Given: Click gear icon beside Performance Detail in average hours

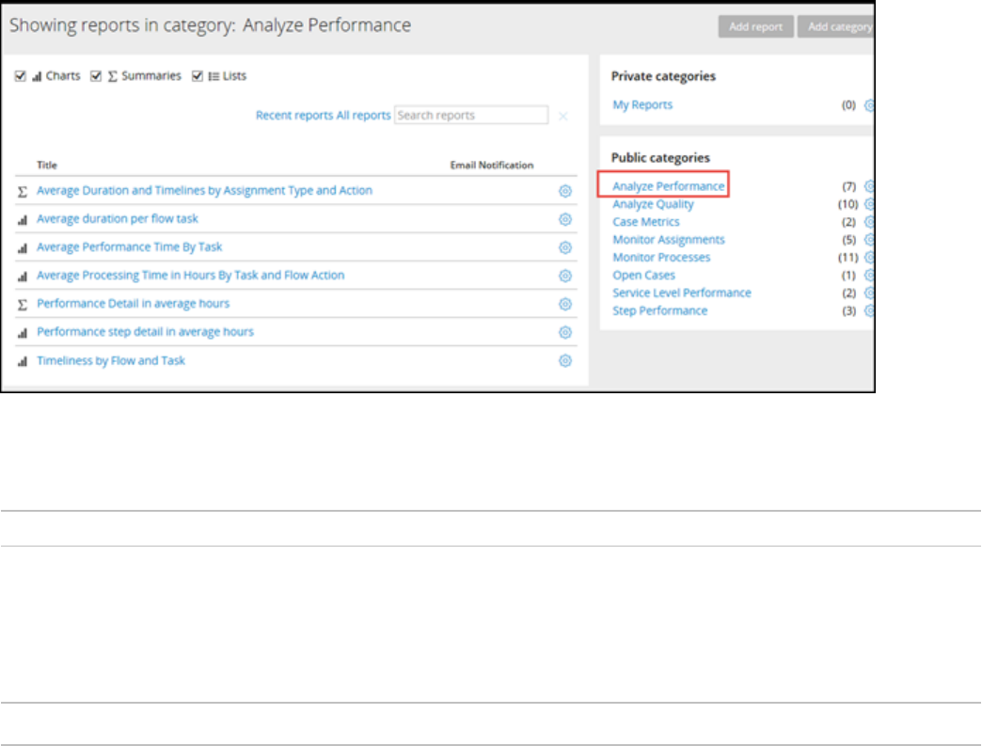Looking at the screenshot, I should pos(565,304).
